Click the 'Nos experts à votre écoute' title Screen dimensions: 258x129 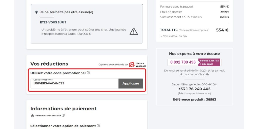(194, 54)
